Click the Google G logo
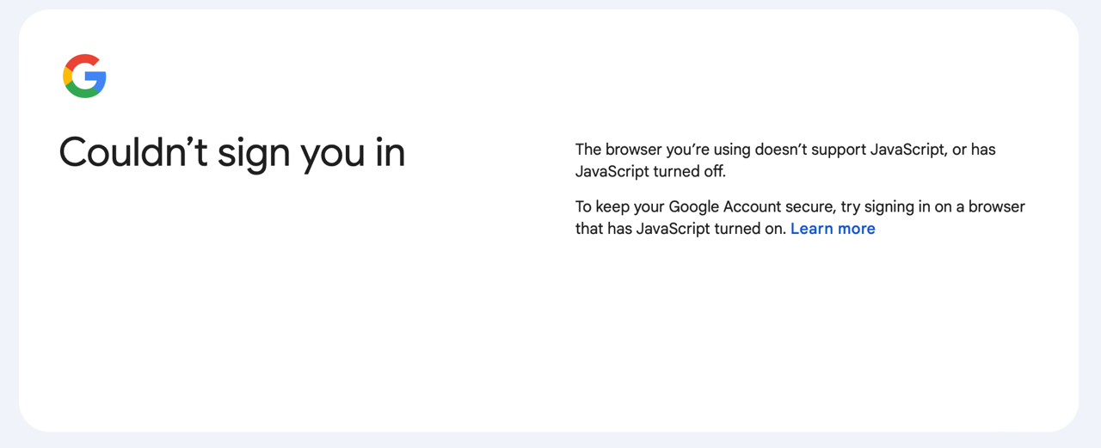Screen dimensions: 1101x448 [84, 77]
